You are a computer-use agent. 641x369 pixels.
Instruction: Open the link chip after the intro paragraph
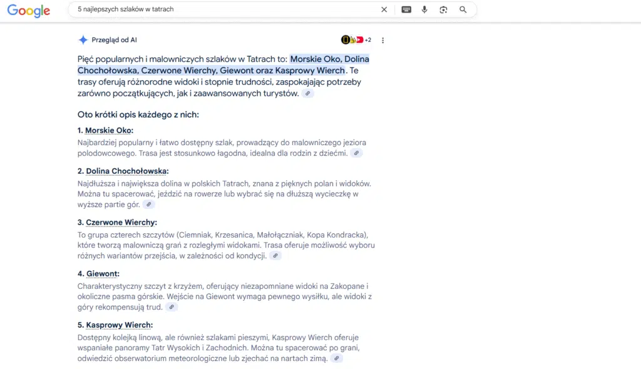tap(307, 93)
